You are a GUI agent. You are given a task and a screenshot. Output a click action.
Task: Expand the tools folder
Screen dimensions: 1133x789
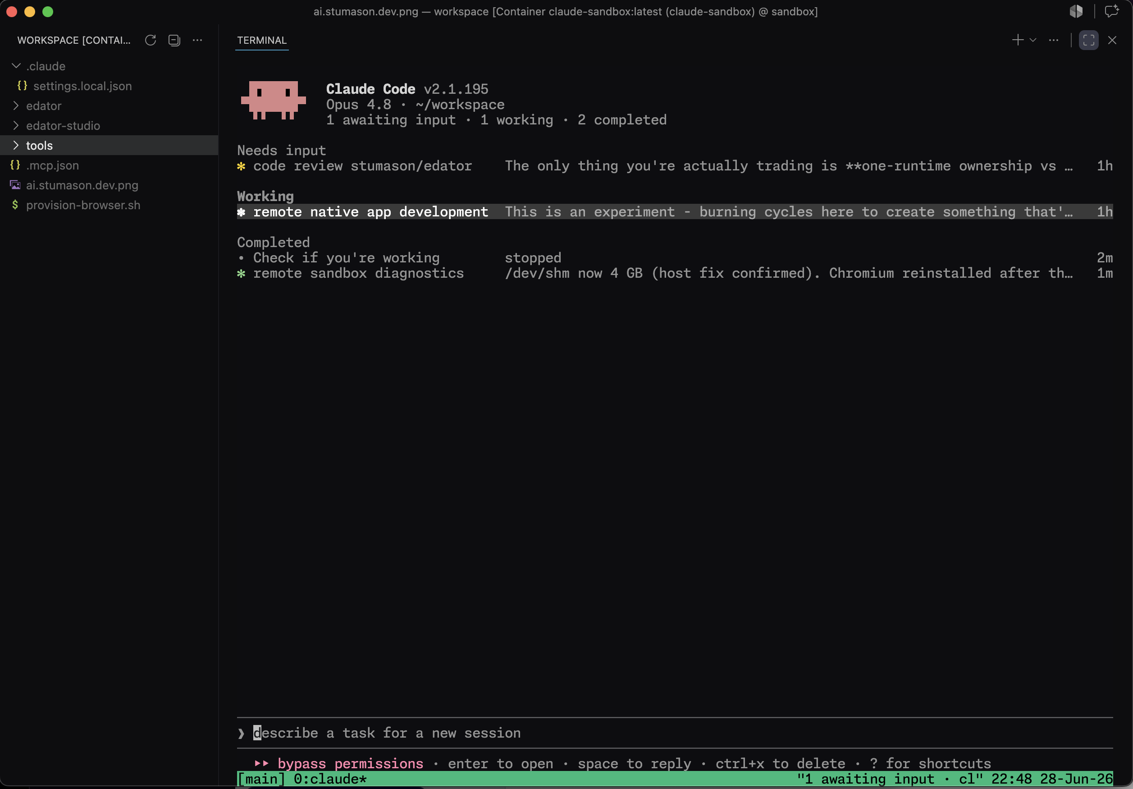click(x=109, y=145)
